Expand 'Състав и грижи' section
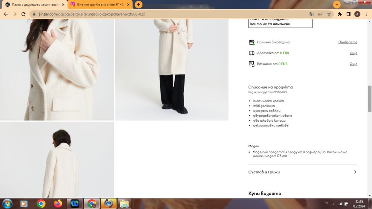The width and height of the screenshot is (372, 209). 355,172
